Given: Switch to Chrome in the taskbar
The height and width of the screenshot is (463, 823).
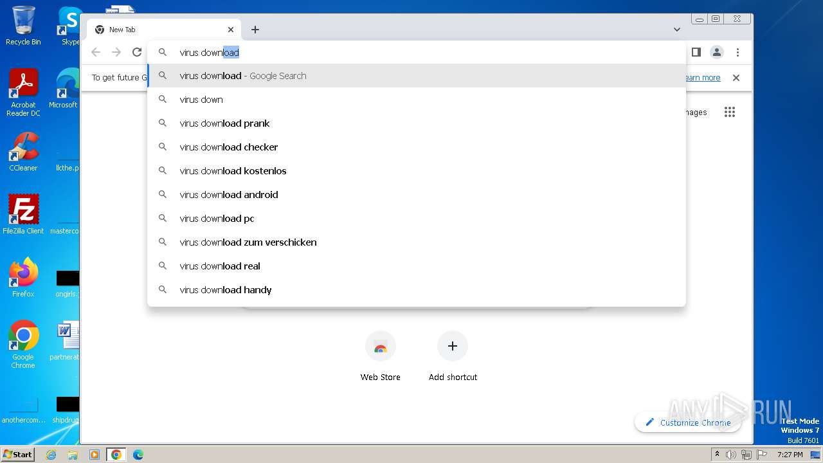Looking at the screenshot, I should 116,455.
